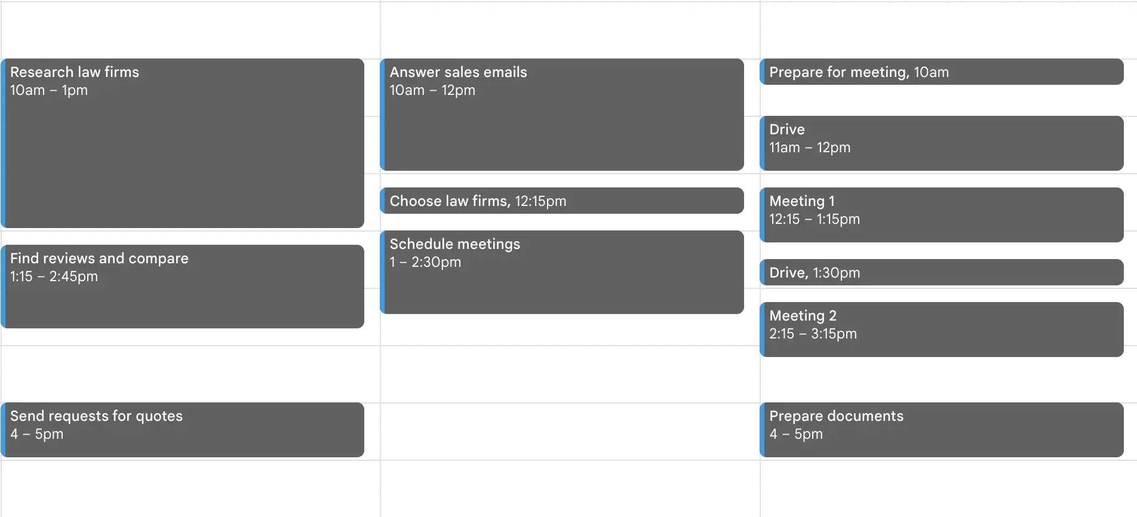Click the Drive event at 11am
Viewport: 1137px width, 517px height.
(x=942, y=143)
